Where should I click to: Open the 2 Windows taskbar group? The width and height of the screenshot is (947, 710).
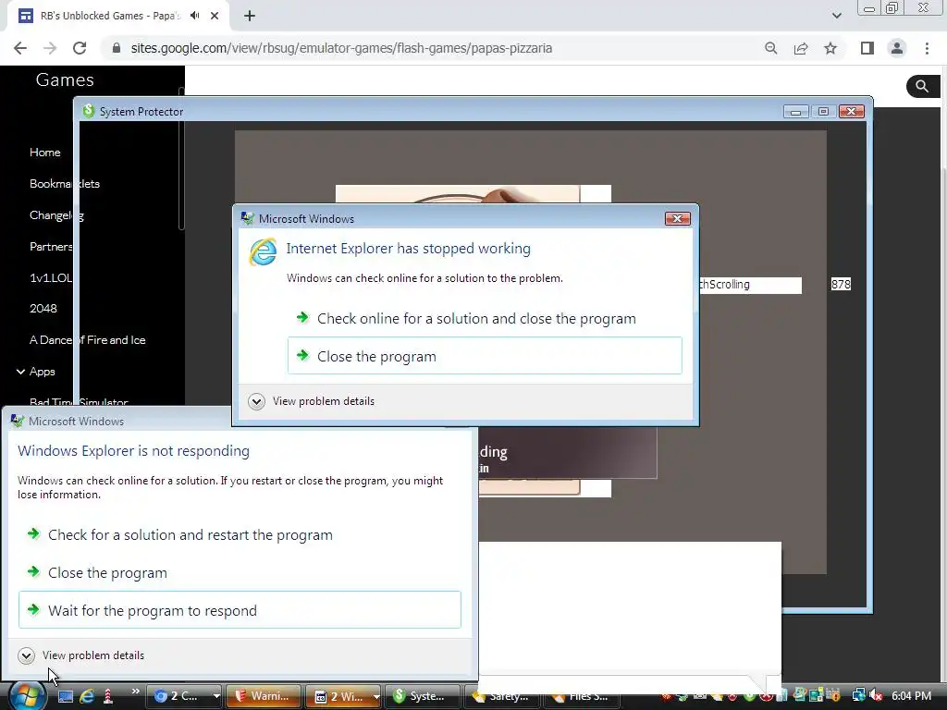344,696
